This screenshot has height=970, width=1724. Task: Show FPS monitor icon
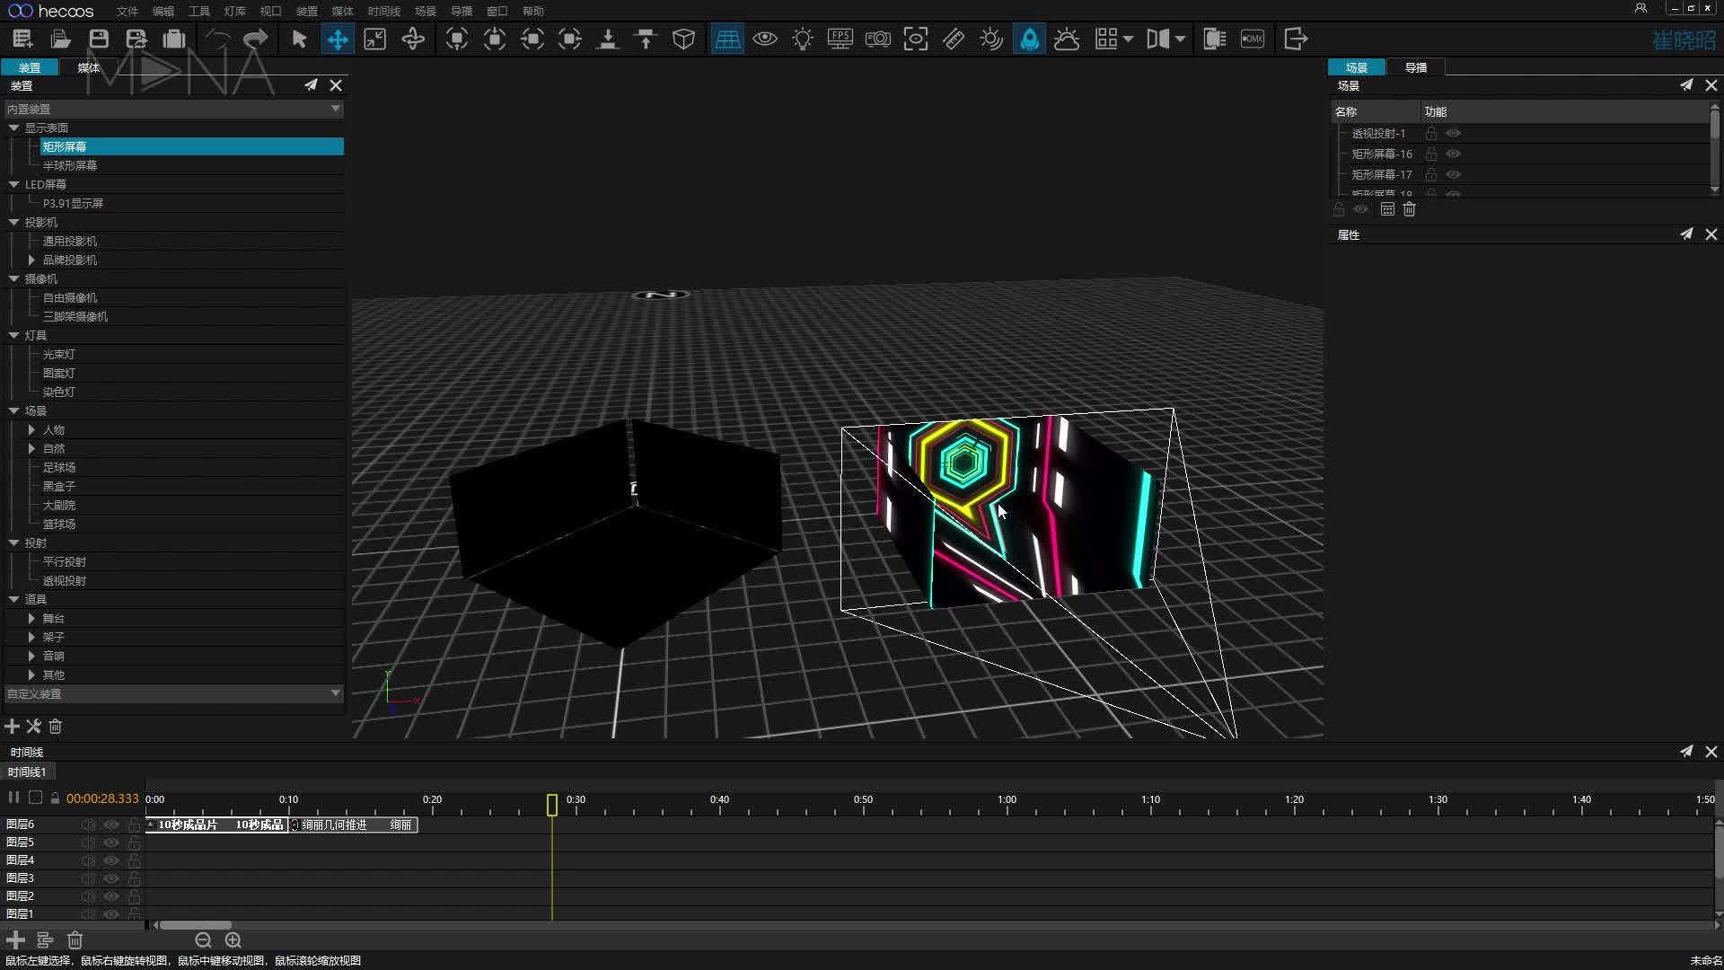coord(840,39)
